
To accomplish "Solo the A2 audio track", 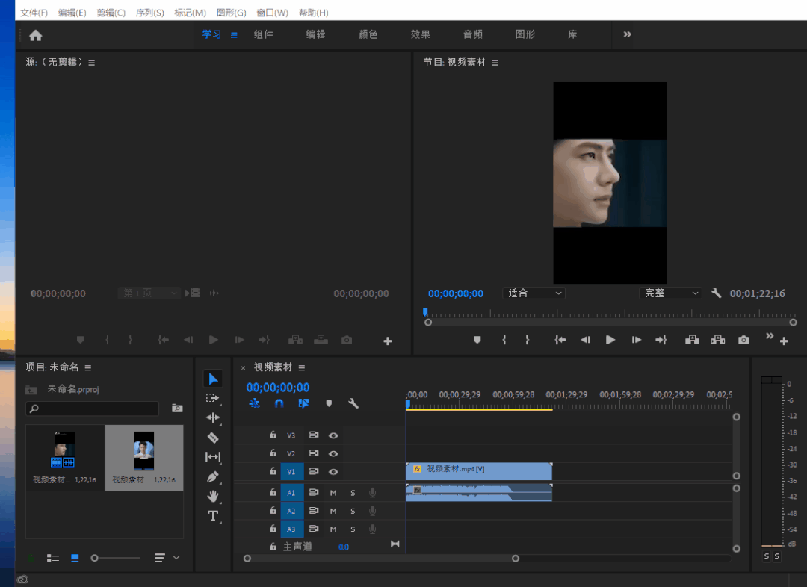I will 352,510.
